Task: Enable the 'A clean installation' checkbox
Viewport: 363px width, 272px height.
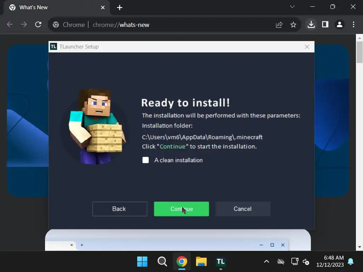Action: pos(146,160)
